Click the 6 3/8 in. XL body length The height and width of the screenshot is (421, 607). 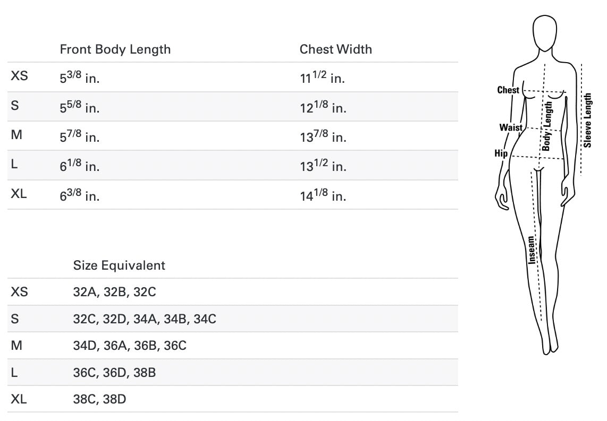(79, 195)
